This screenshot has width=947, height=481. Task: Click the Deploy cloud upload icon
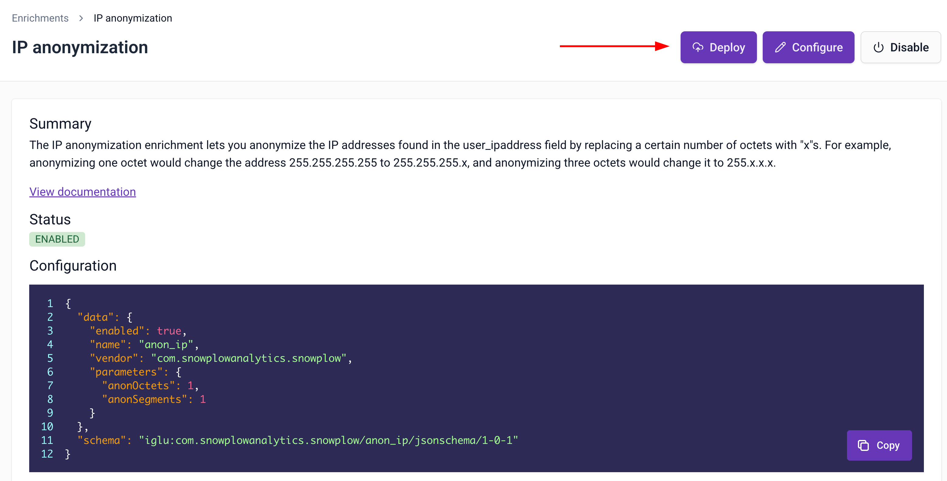point(698,47)
